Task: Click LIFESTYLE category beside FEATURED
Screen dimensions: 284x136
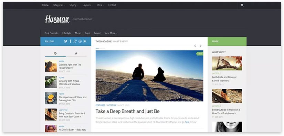Action: point(112,105)
